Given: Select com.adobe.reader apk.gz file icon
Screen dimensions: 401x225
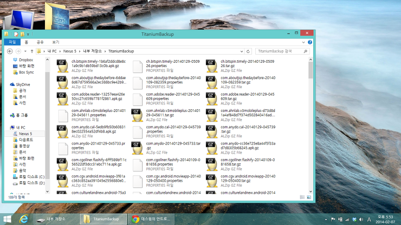Looking at the screenshot, I should click(63, 99).
